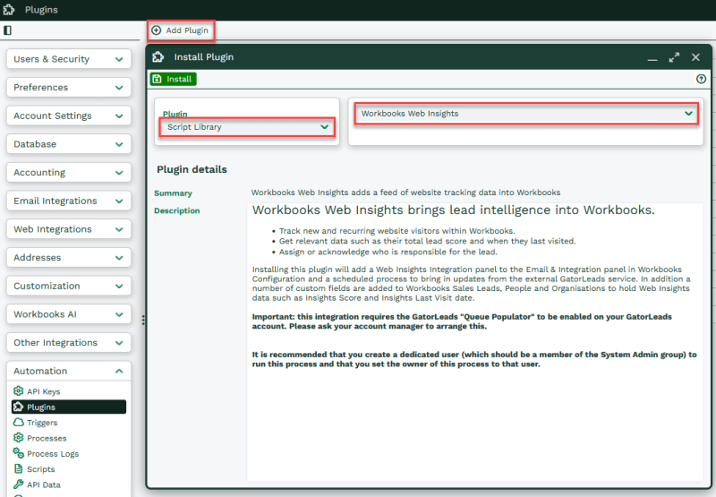This screenshot has width=716, height=497.
Task: Click the summary text about website tracking
Action: (405, 193)
